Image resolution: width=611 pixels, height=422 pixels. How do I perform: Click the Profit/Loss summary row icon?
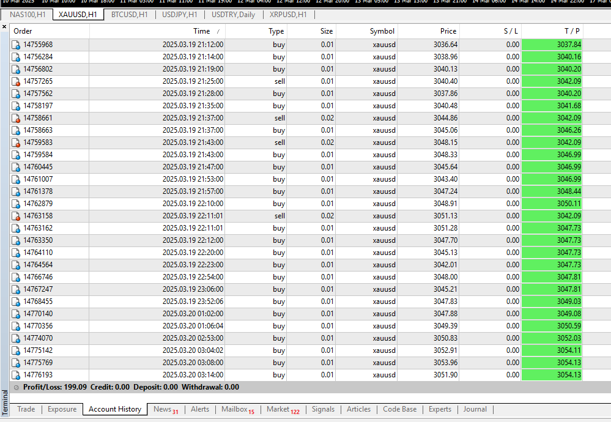pyautogui.click(x=17, y=388)
